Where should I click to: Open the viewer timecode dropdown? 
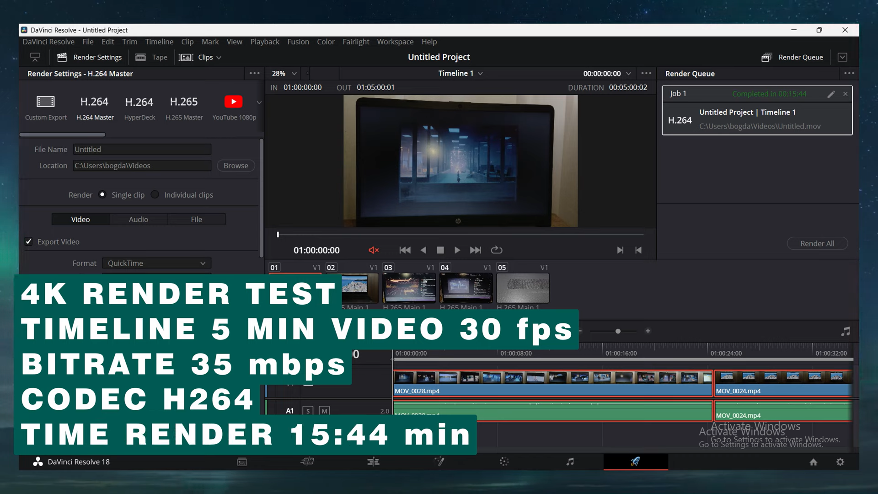click(x=629, y=73)
